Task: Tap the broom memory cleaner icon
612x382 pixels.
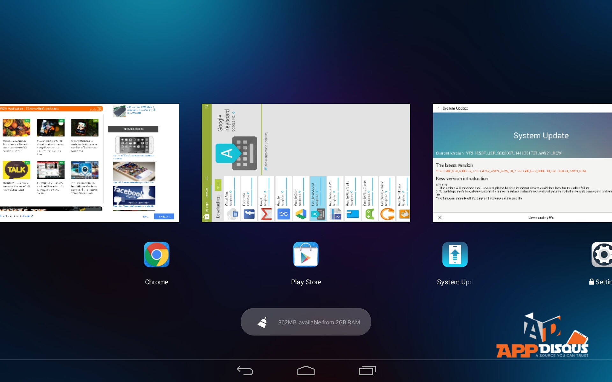Action: [x=262, y=322]
